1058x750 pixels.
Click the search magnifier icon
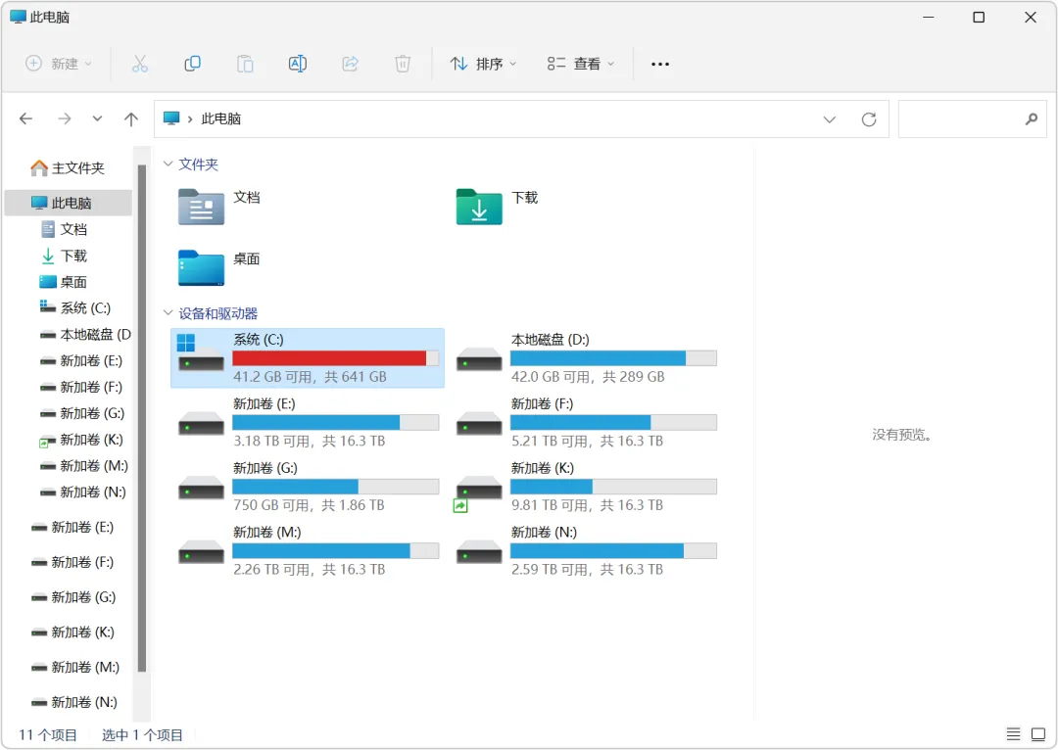(1031, 119)
